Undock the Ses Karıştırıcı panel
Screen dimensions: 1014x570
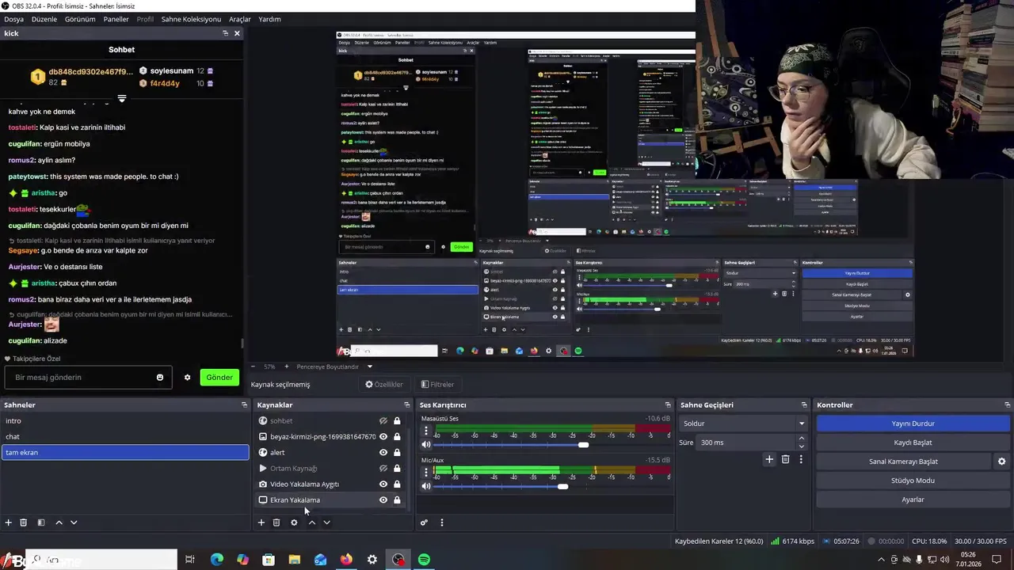pyautogui.click(x=667, y=405)
